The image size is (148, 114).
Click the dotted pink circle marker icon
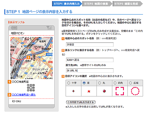point(135,91)
